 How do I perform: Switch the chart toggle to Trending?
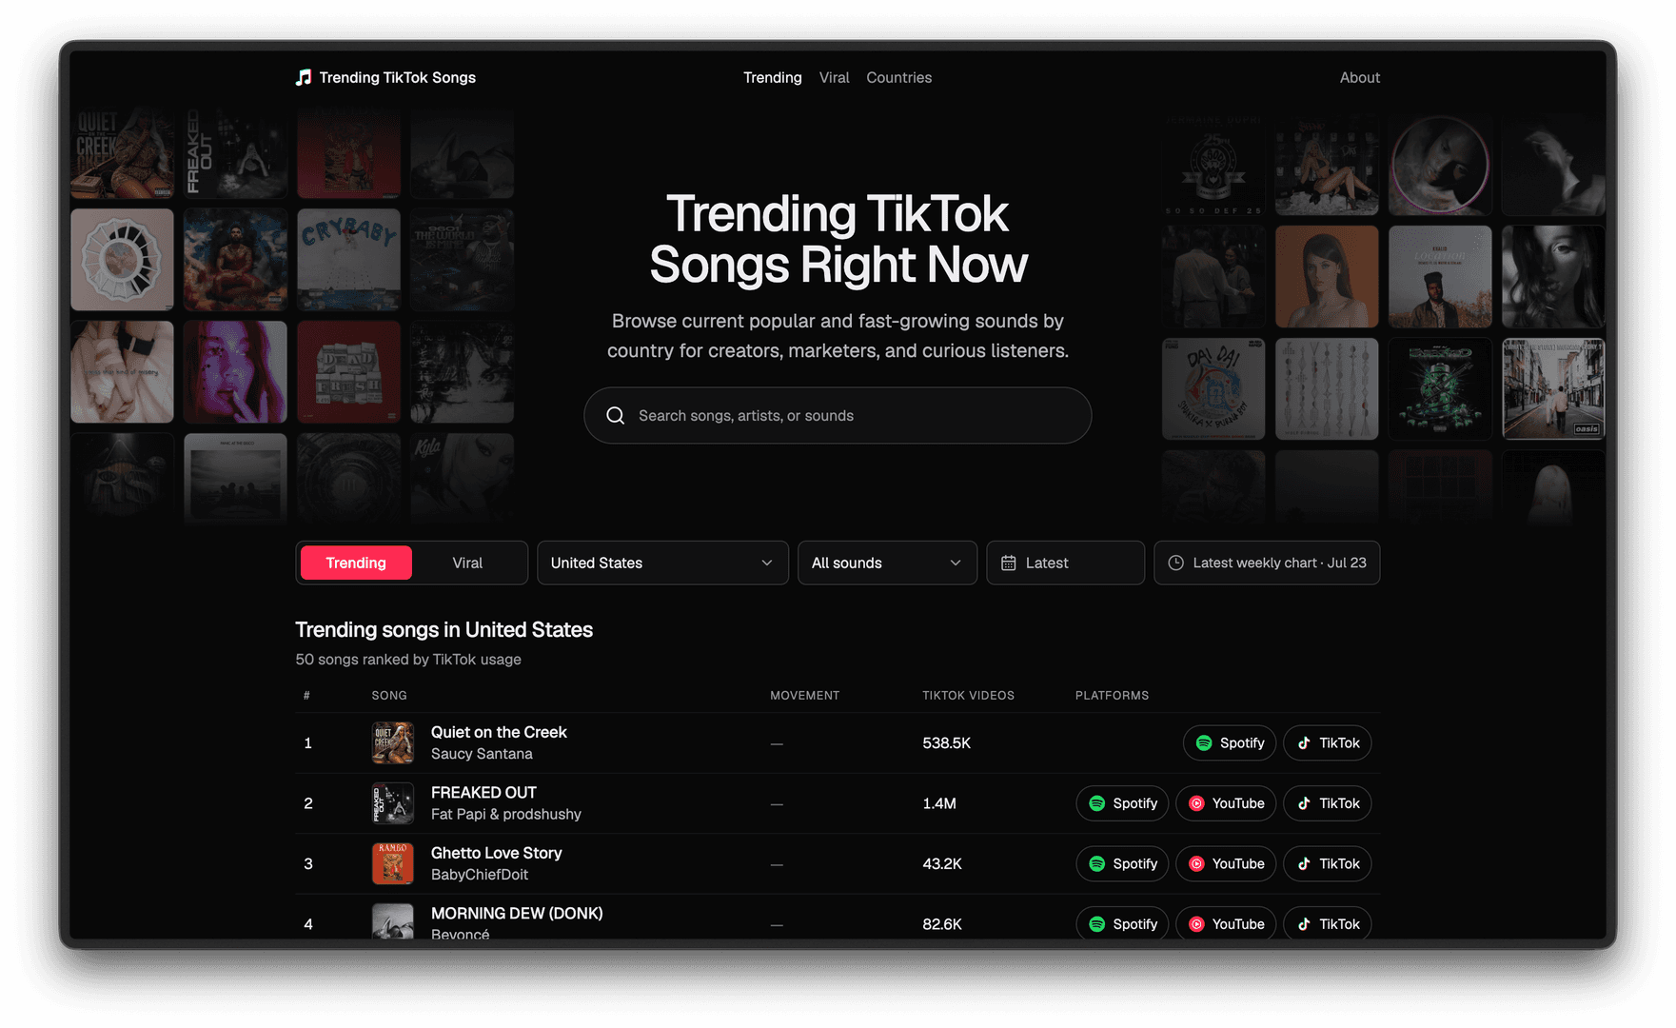(x=356, y=563)
